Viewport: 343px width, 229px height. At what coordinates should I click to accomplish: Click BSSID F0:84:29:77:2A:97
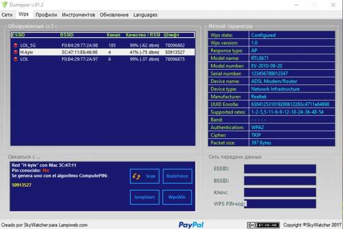point(79,59)
